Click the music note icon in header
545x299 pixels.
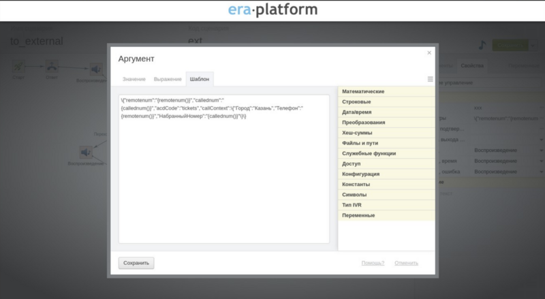click(482, 45)
